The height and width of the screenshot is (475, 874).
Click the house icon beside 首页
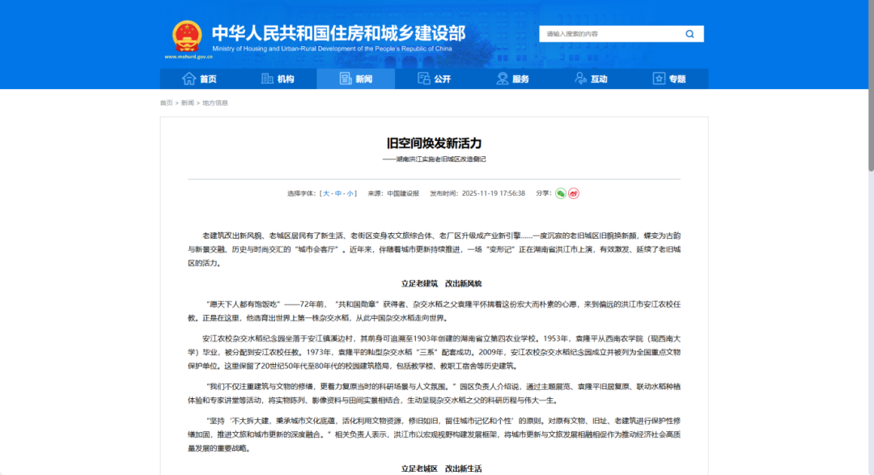point(189,78)
